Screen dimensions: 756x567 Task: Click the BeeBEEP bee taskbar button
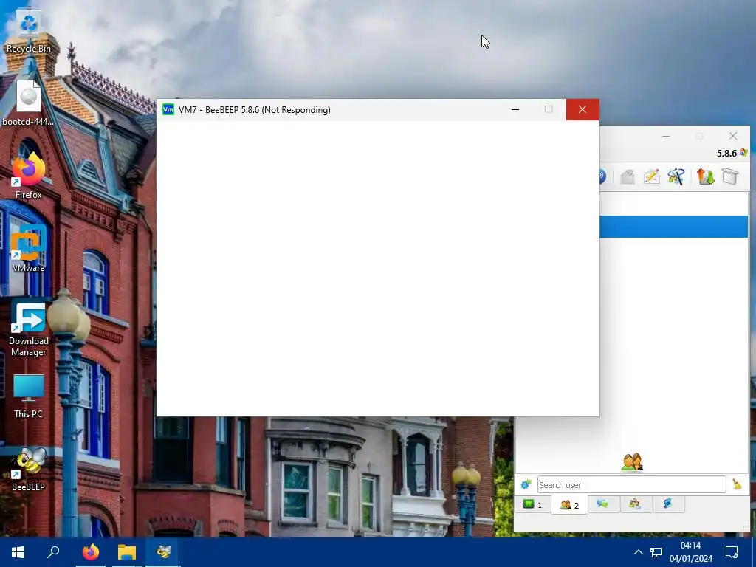163,551
